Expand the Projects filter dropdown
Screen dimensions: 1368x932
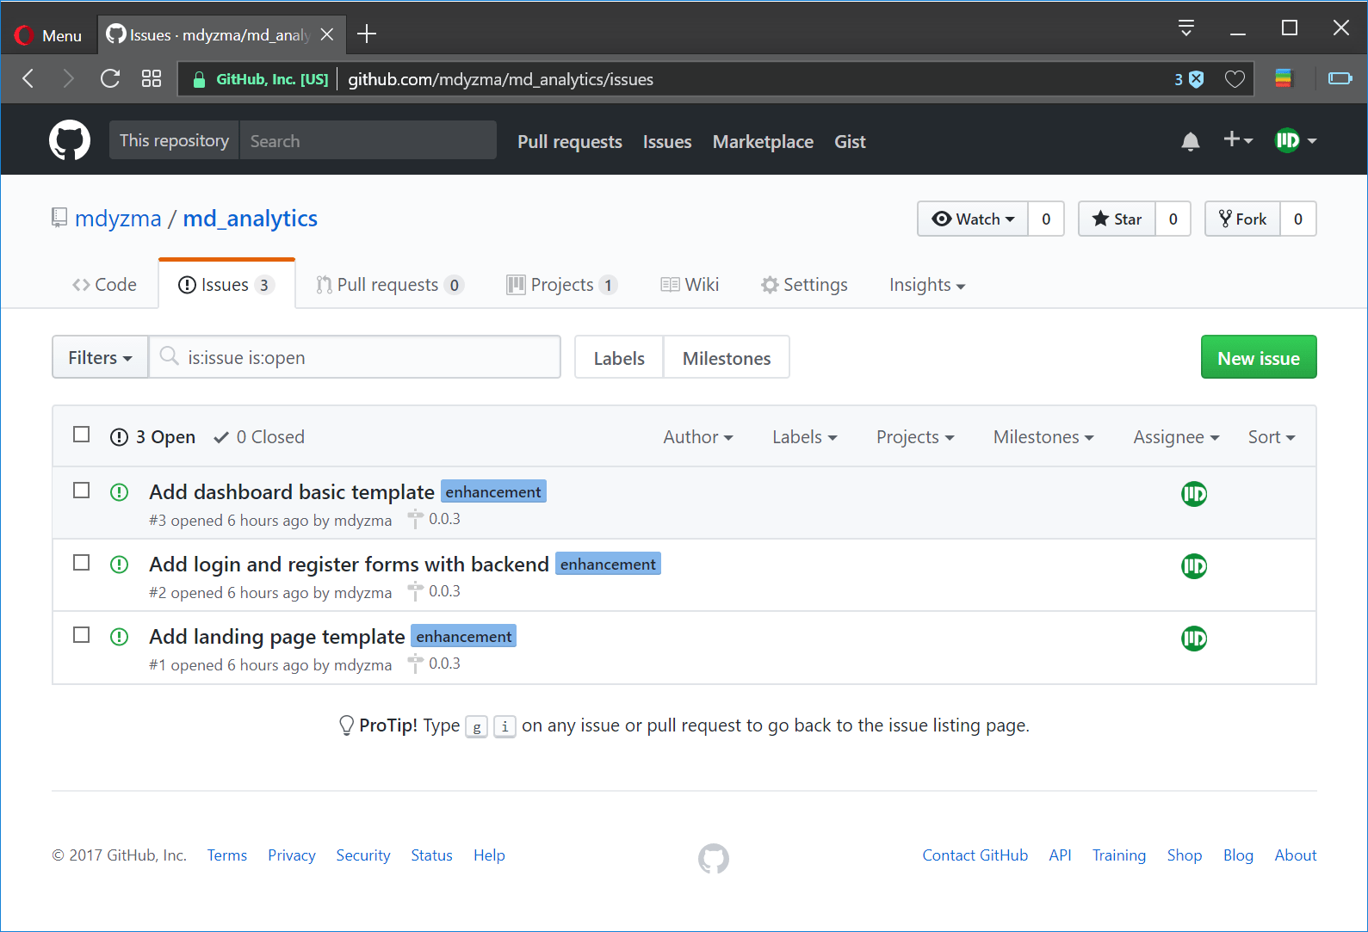(x=915, y=437)
